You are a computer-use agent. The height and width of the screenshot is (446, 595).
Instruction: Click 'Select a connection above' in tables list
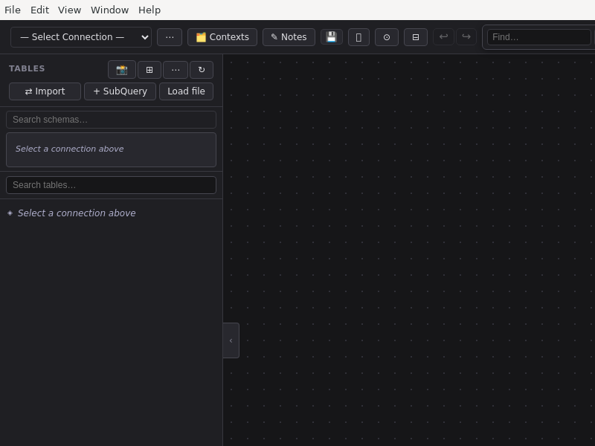click(x=77, y=213)
